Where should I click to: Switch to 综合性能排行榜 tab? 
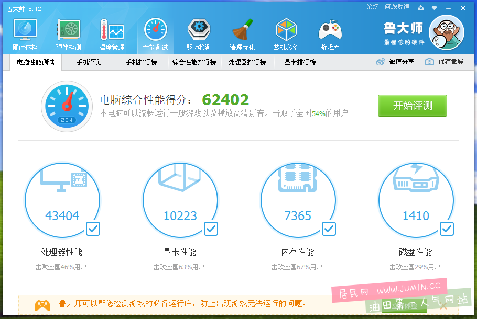click(194, 62)
